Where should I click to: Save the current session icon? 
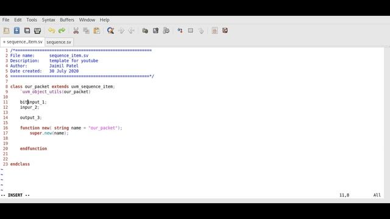(156, 30)
